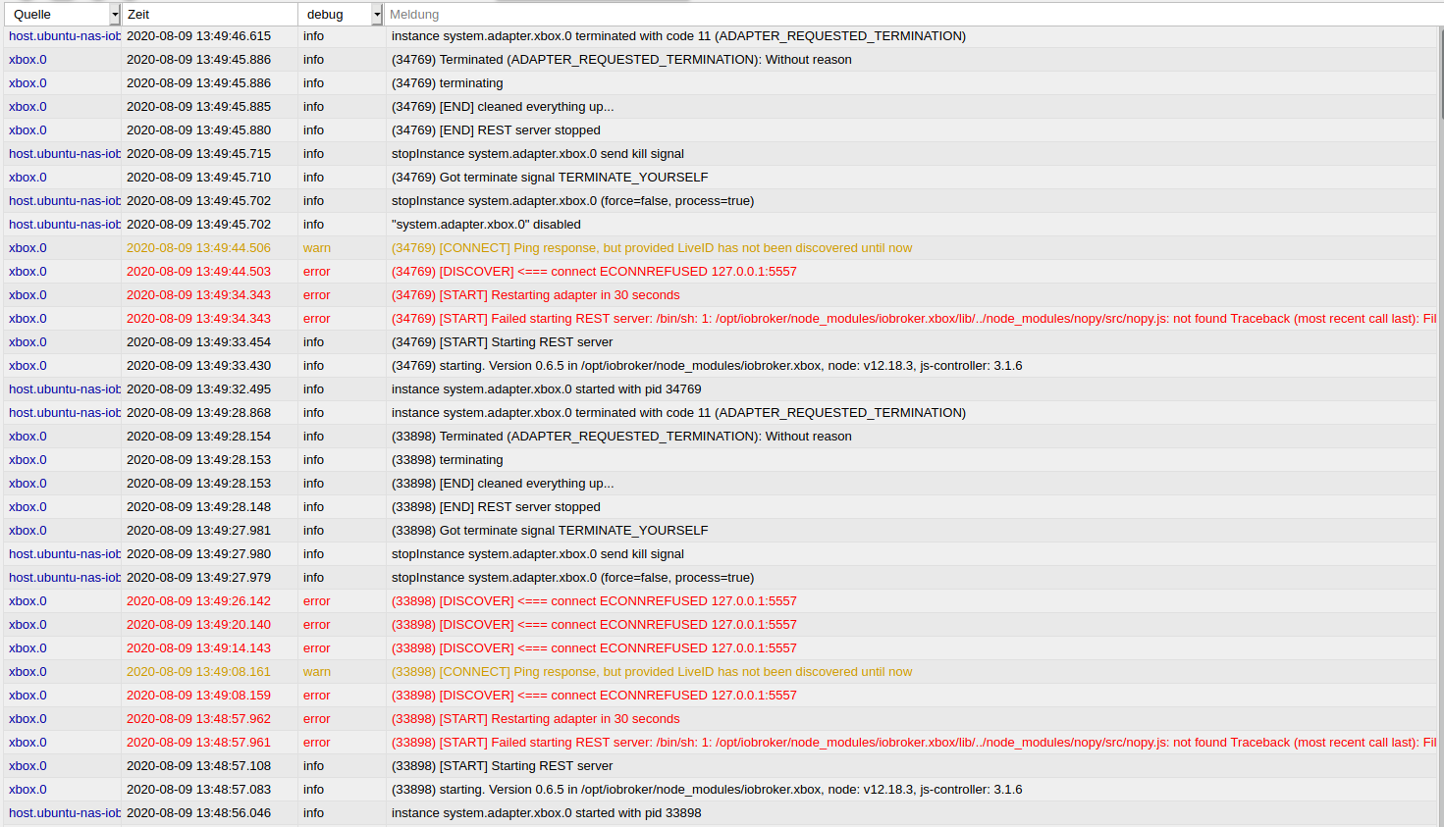The width and height of the screenshot is (1444, 827).
Task: Select 'started with pid 33898' message
Action: point(546,813)
